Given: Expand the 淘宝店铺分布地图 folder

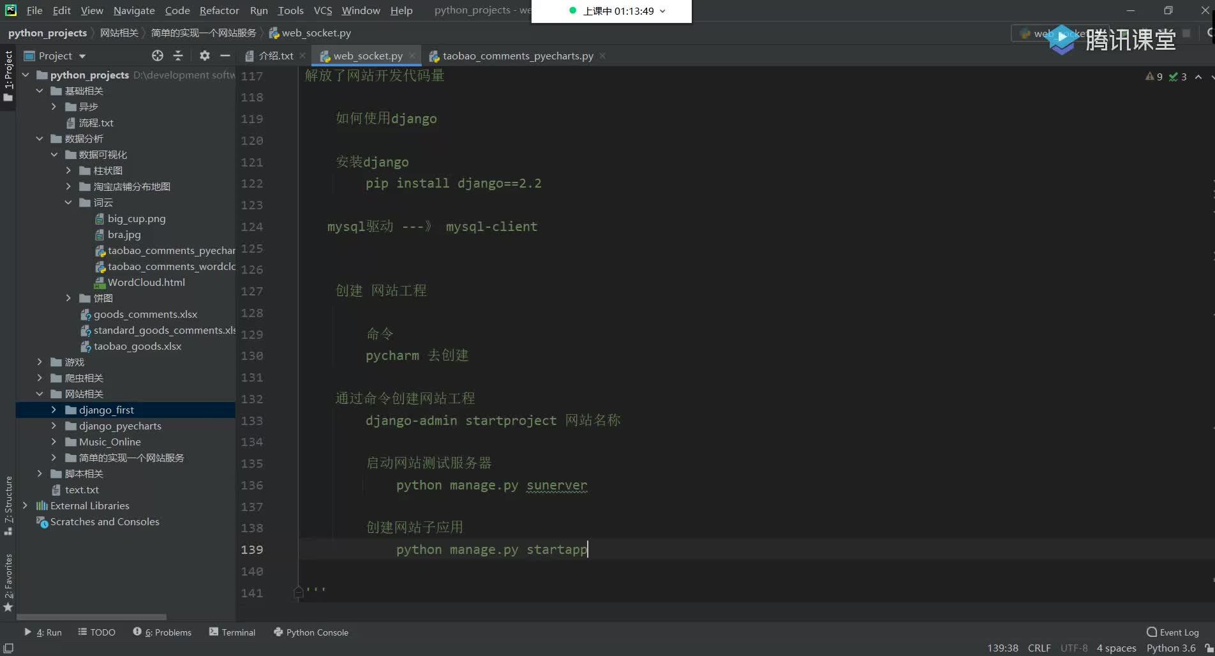Looking at the screenshot, I should (68, 186).
